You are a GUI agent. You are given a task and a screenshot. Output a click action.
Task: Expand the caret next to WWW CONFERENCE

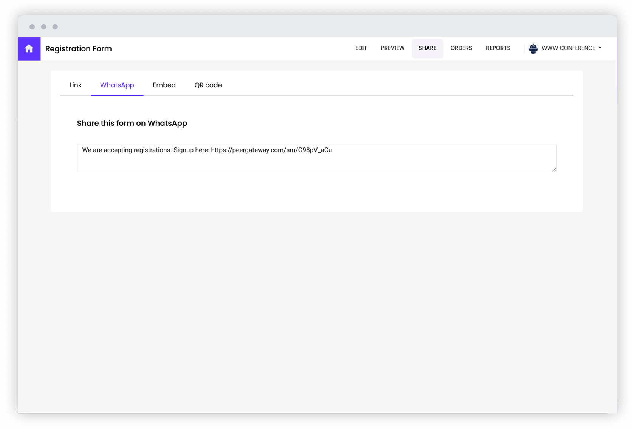tap(600, 48)
